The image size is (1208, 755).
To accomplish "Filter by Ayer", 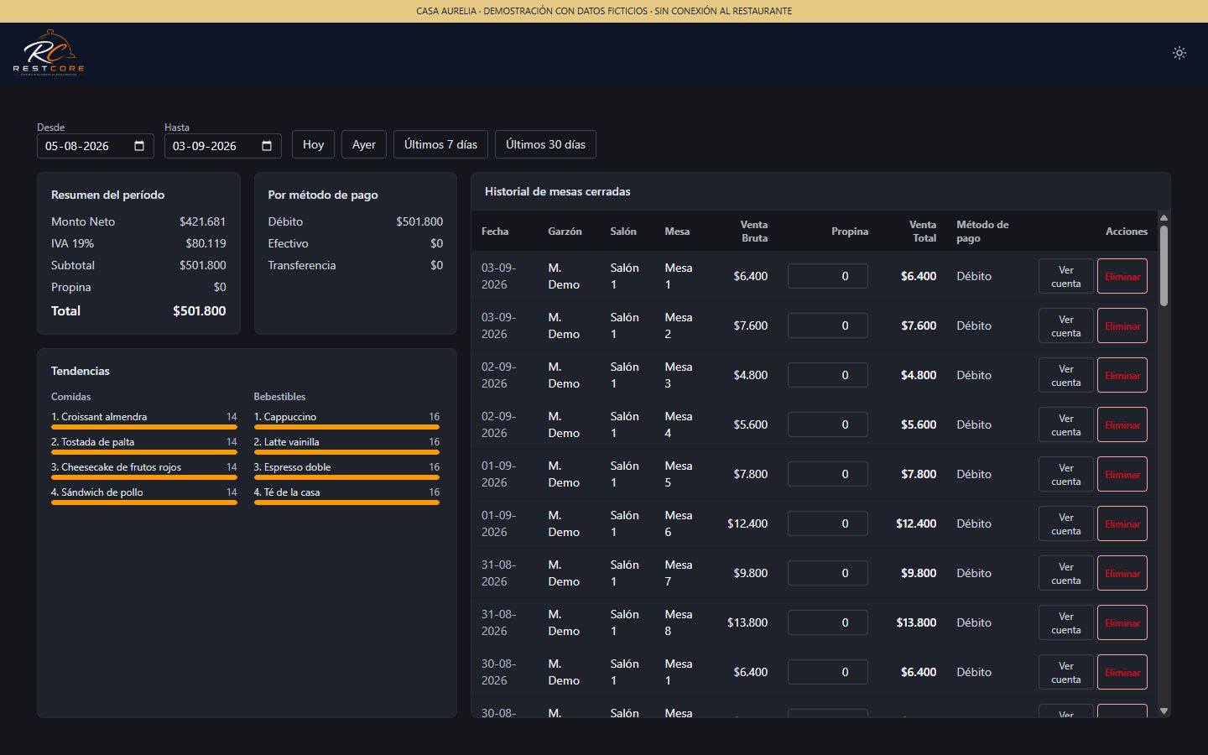I will [x=363, y=144].
